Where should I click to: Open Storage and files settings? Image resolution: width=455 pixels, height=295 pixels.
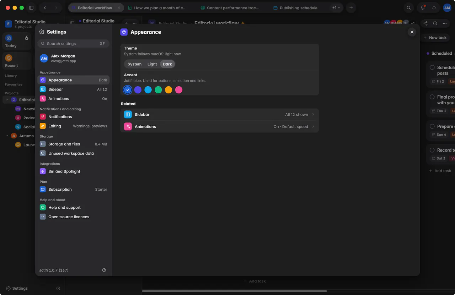(73, 144)
